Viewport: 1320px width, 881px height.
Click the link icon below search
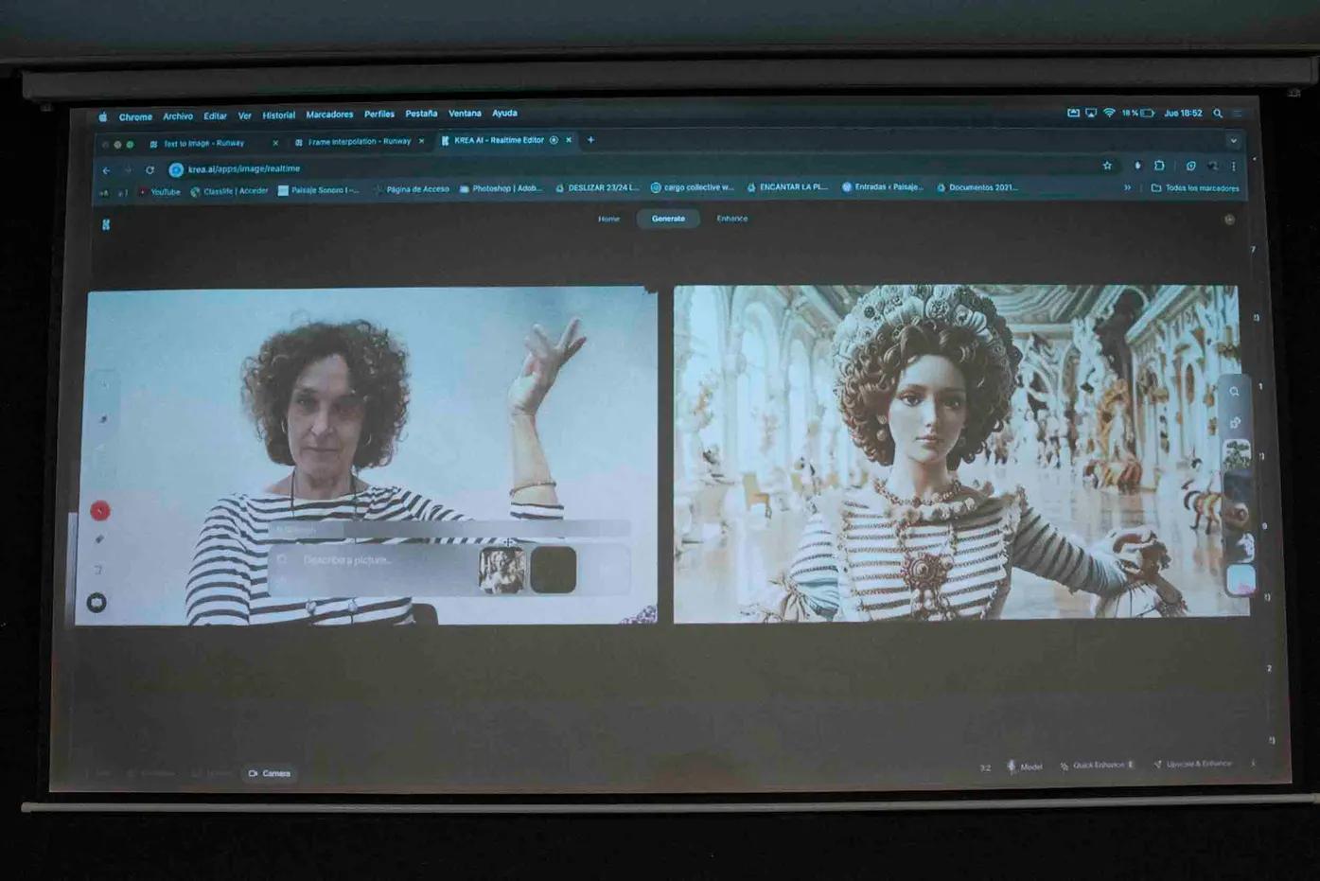pyautogui.click(x=1235, y=422)
